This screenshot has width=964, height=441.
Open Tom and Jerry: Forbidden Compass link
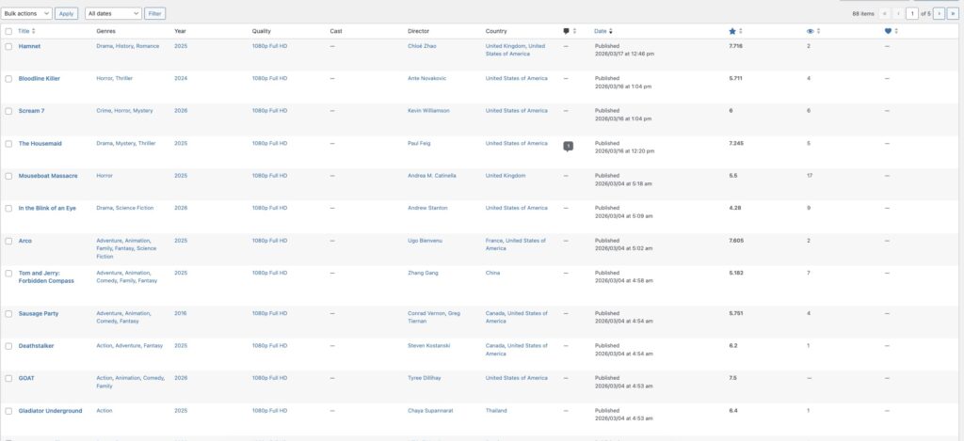46,277
